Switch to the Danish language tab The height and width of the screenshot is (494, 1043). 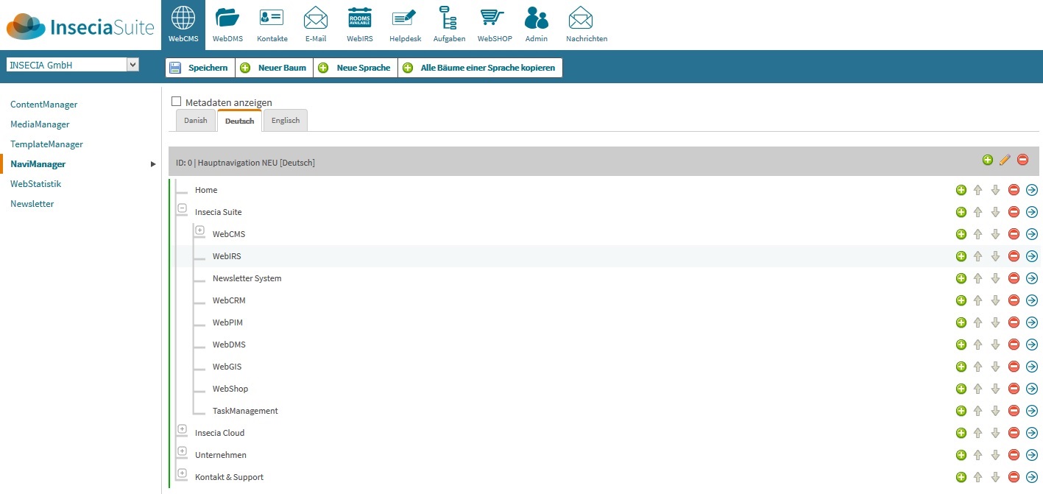point(196,121)
